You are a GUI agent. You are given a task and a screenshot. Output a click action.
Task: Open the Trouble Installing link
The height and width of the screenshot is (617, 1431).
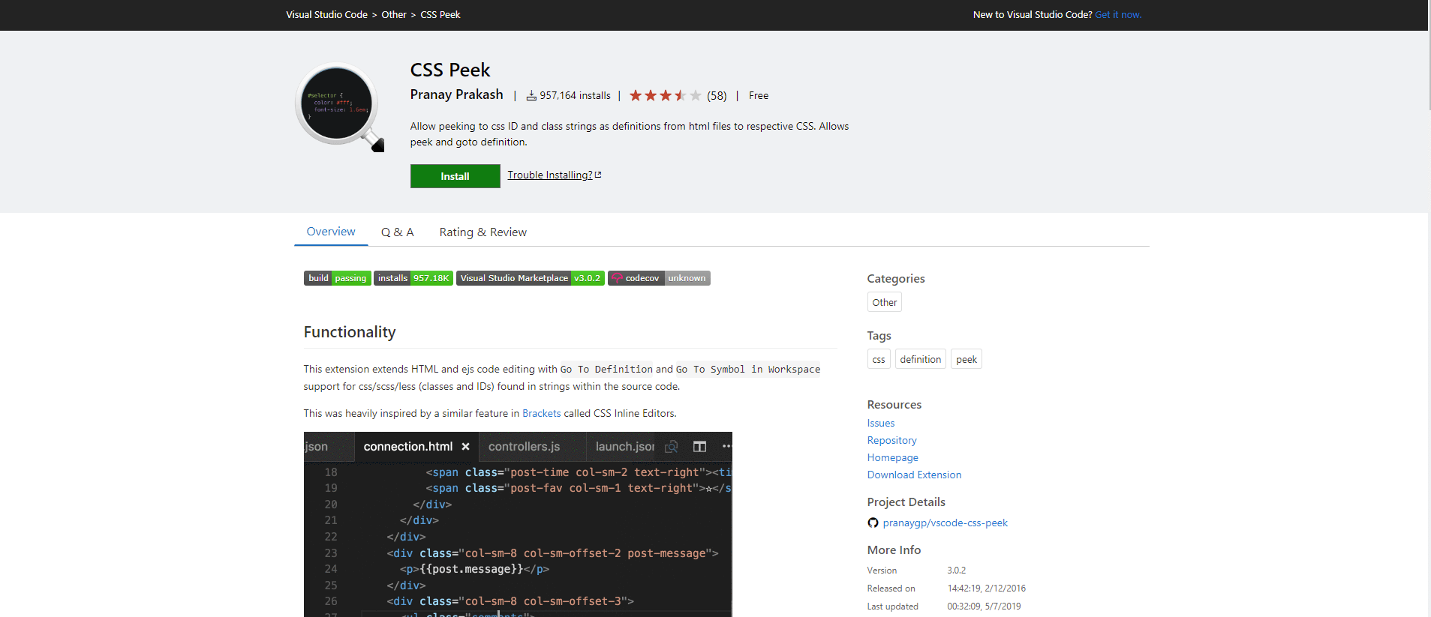pyautogui.click(x=550, y=175)
